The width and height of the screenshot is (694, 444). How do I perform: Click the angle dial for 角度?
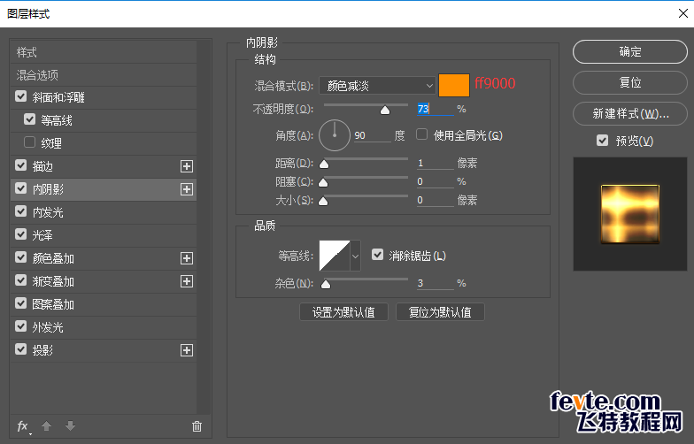[335, 135]
